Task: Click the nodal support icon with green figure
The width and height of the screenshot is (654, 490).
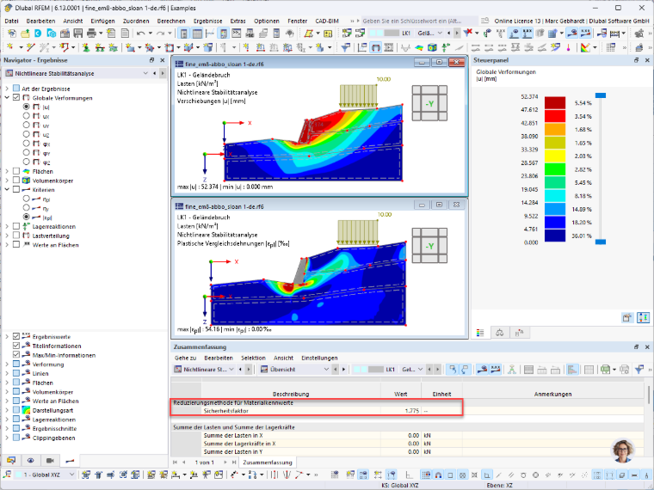Action: pyautogui.click(x=86, y=47)
